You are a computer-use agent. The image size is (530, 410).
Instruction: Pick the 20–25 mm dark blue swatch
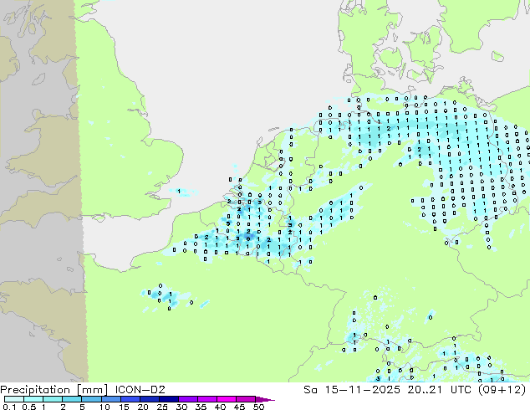point(149,399)
